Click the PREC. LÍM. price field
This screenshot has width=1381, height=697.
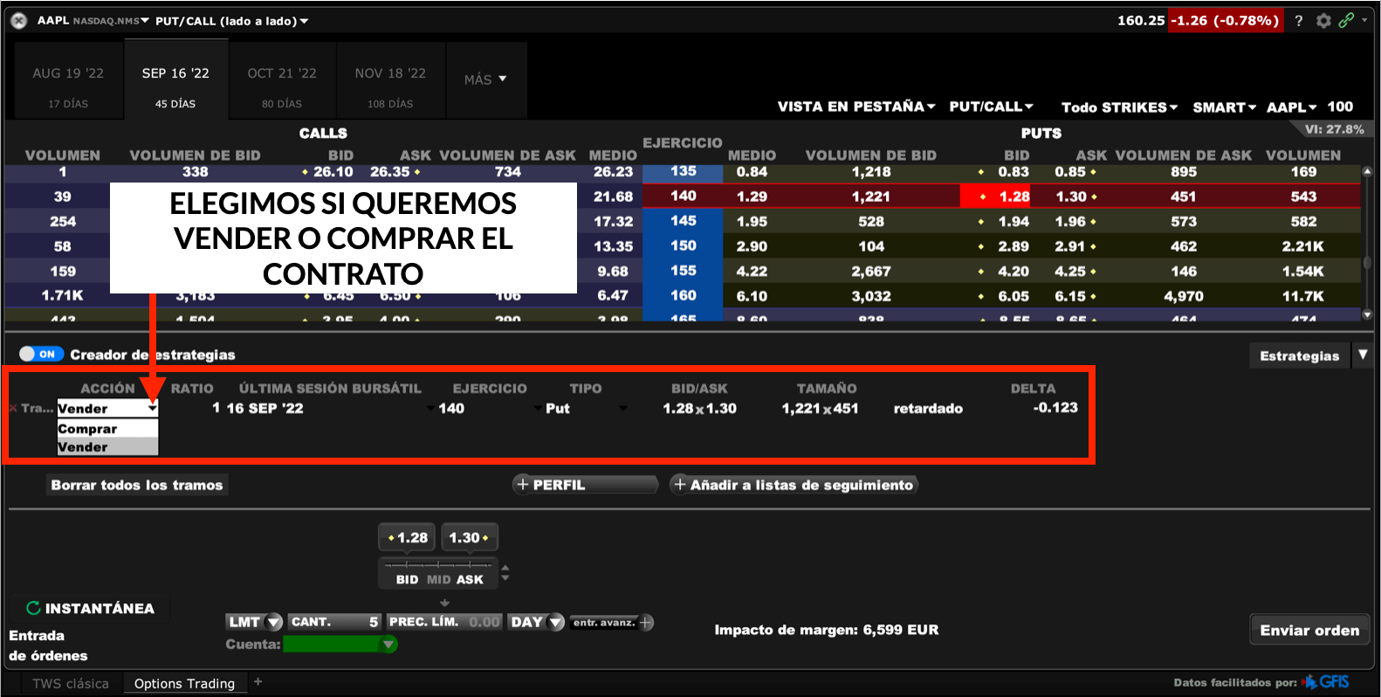(444, 622)
